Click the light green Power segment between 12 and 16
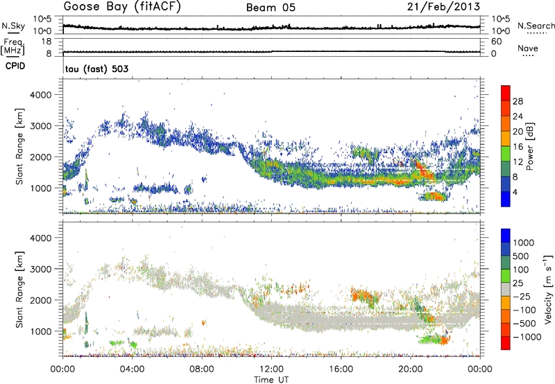 point(506,154)
